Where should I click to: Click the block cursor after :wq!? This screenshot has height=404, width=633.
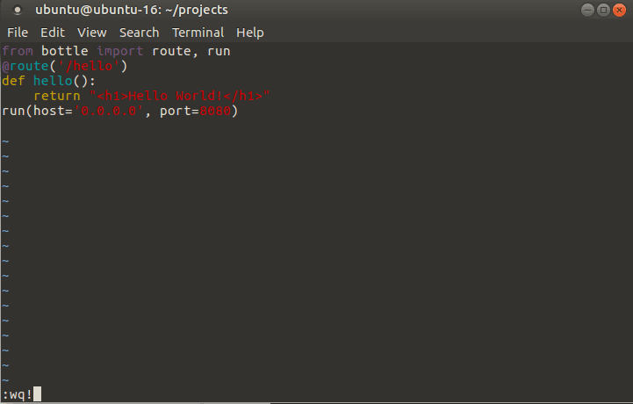pyautogui.click(x=37, y=394)
